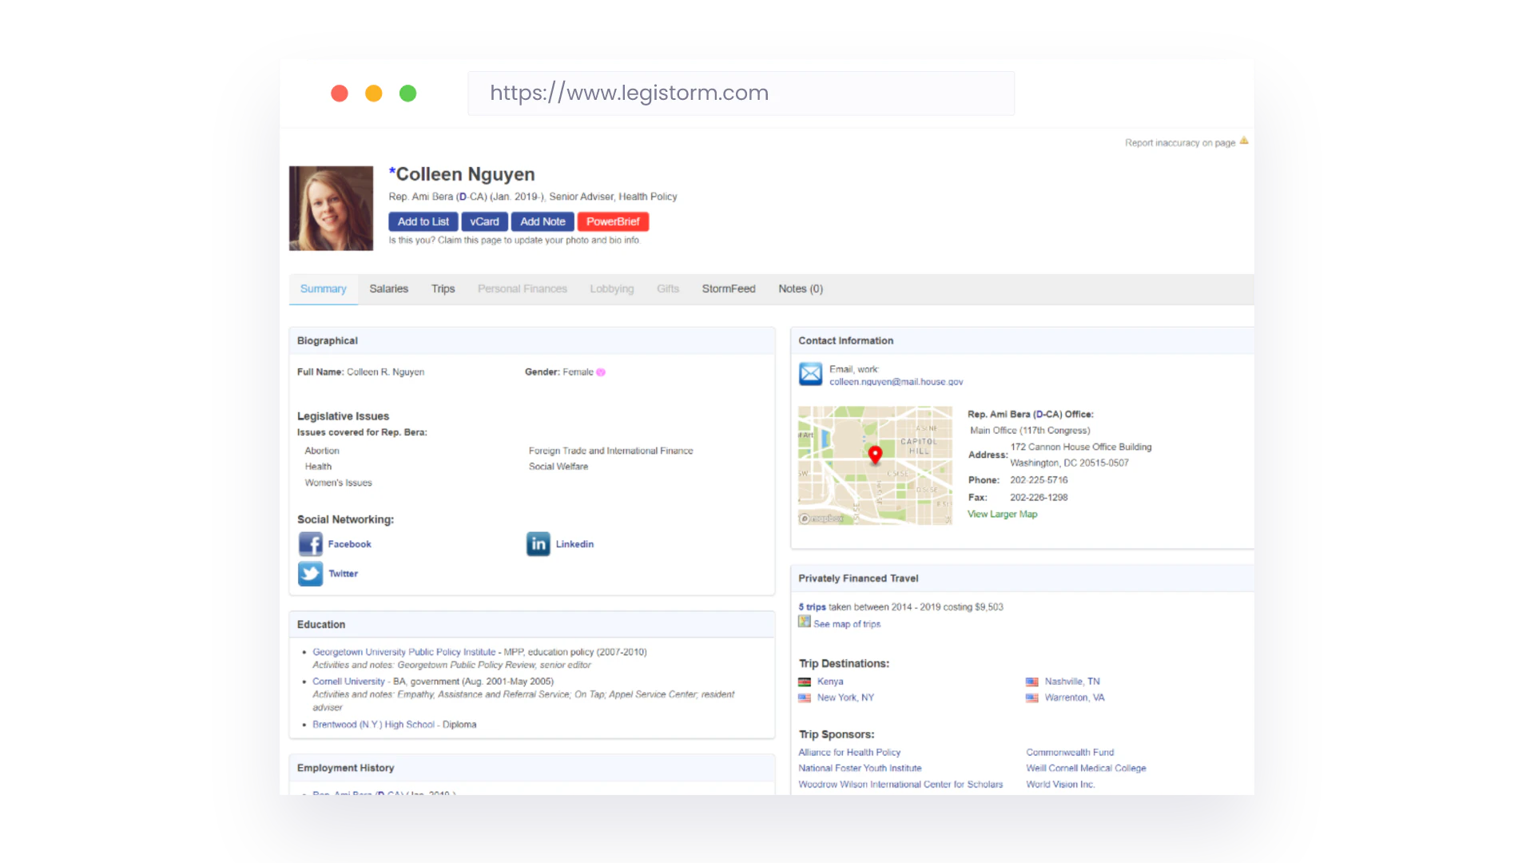This screenshot has height=863, width=1534.
Task: Click the Mapbox logo on the map
Action: 821,519
